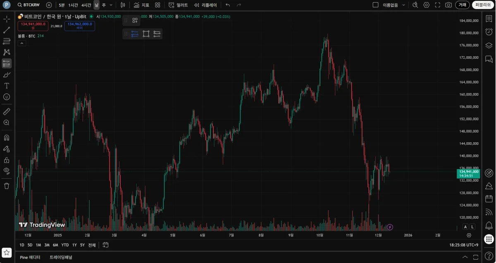
Task: Click the undo arrow
Action: click(x=228, y=5)
